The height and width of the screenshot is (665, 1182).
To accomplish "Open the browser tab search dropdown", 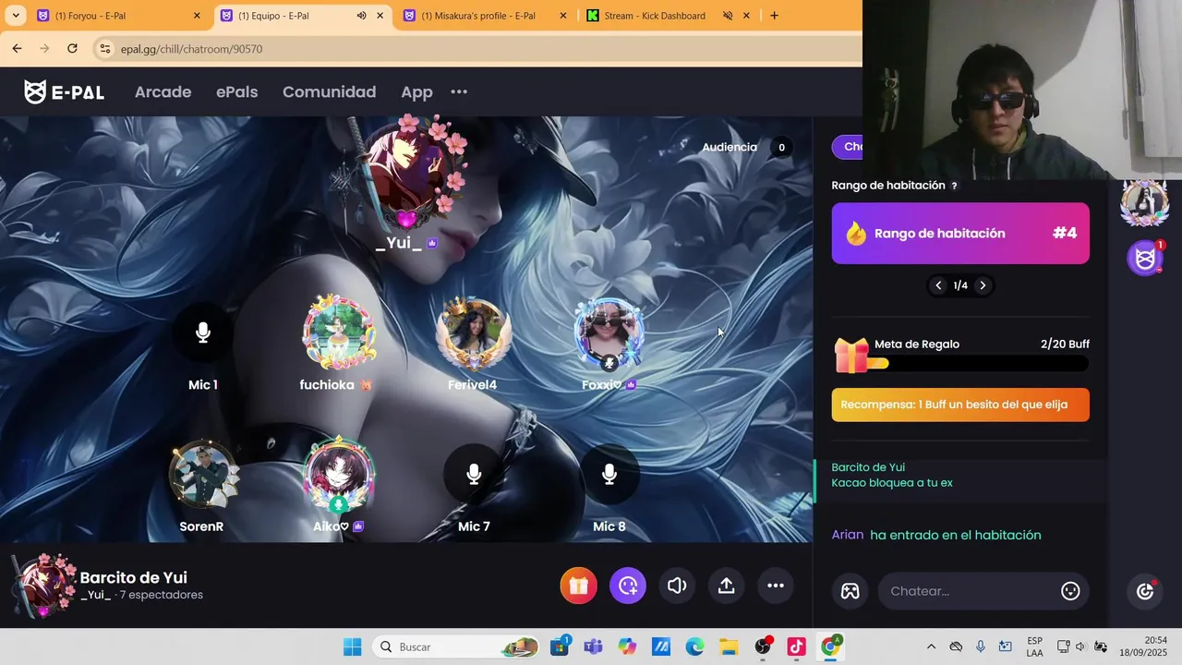I will (x=15, y=16).
